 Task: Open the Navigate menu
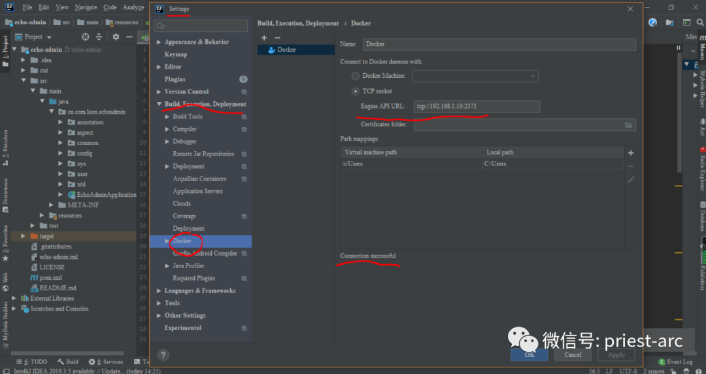coord(86,7)
